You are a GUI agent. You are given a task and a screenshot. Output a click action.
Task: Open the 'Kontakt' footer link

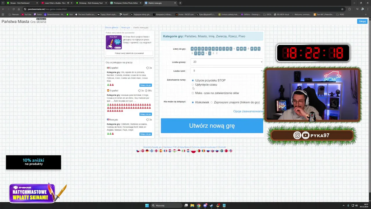[222, 147]
